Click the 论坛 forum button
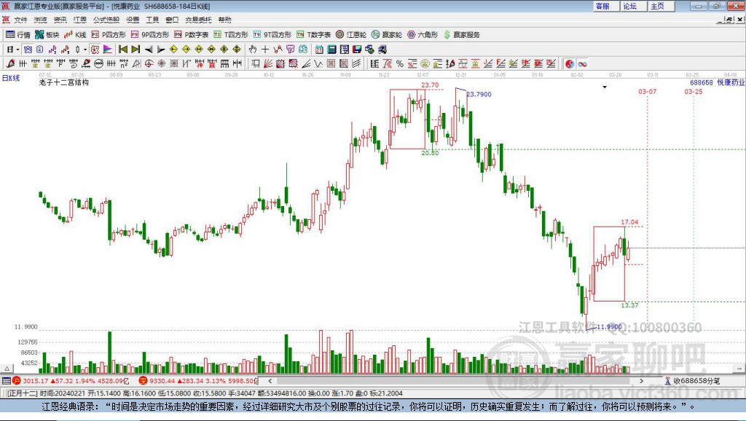 tap(633, 6)
